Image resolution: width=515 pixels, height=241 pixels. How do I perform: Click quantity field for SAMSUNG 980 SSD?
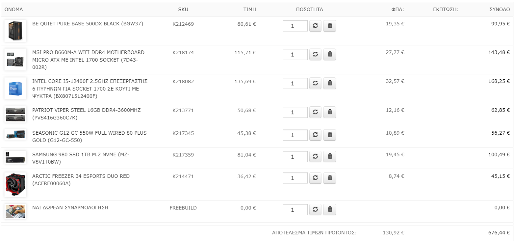[x=295, y=157]
